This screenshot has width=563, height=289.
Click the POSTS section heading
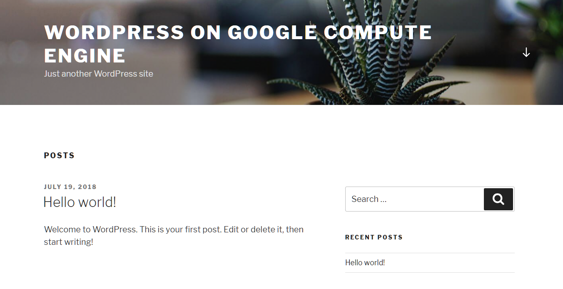60,155
